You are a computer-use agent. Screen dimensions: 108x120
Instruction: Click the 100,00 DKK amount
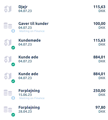(x=99, y=26)
